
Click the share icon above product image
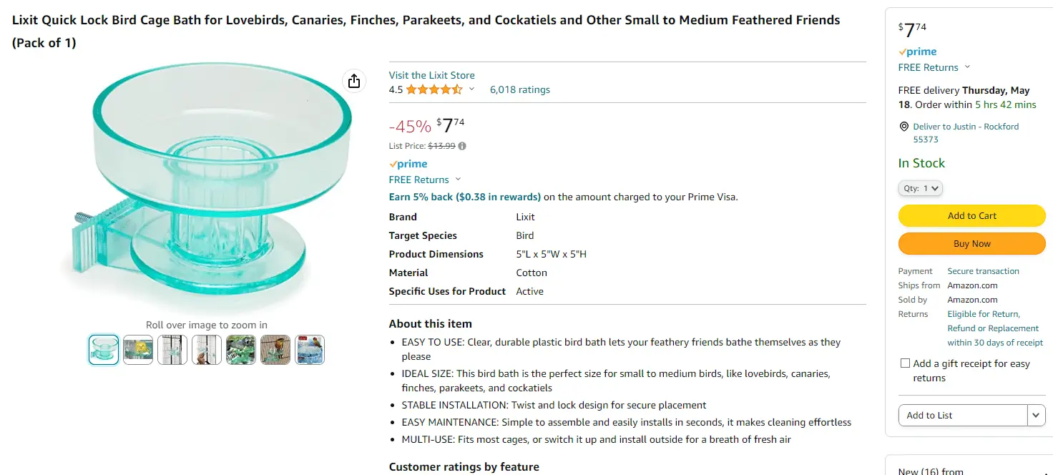353,81
